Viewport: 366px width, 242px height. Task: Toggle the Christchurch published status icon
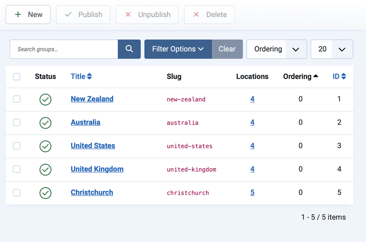pyautogui.click(x=46, y=193)
